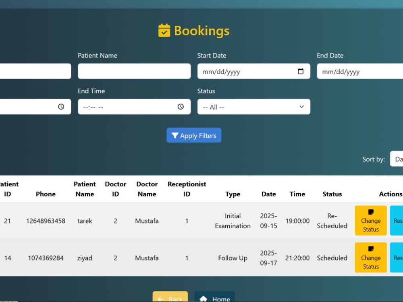This screenshot has width=403, height=302.
Task: Expand the Status dropdown showing All
Action: tap(253, 107)
